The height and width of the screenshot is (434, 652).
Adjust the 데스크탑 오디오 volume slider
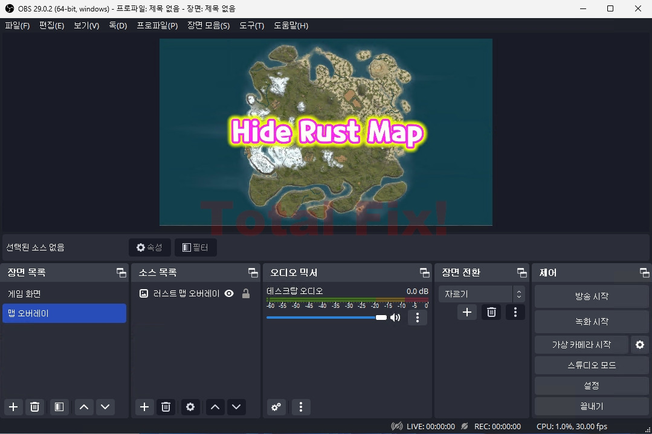coord(326,318)
